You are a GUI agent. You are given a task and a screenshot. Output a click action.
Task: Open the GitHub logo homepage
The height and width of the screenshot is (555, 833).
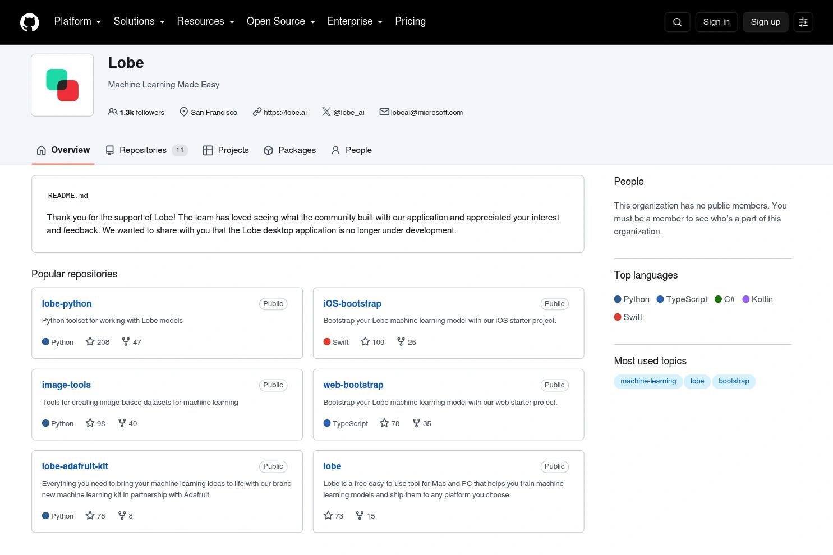coord(30,22)
